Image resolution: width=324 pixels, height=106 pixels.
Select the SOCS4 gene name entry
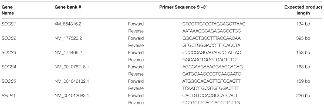point(8,67)
